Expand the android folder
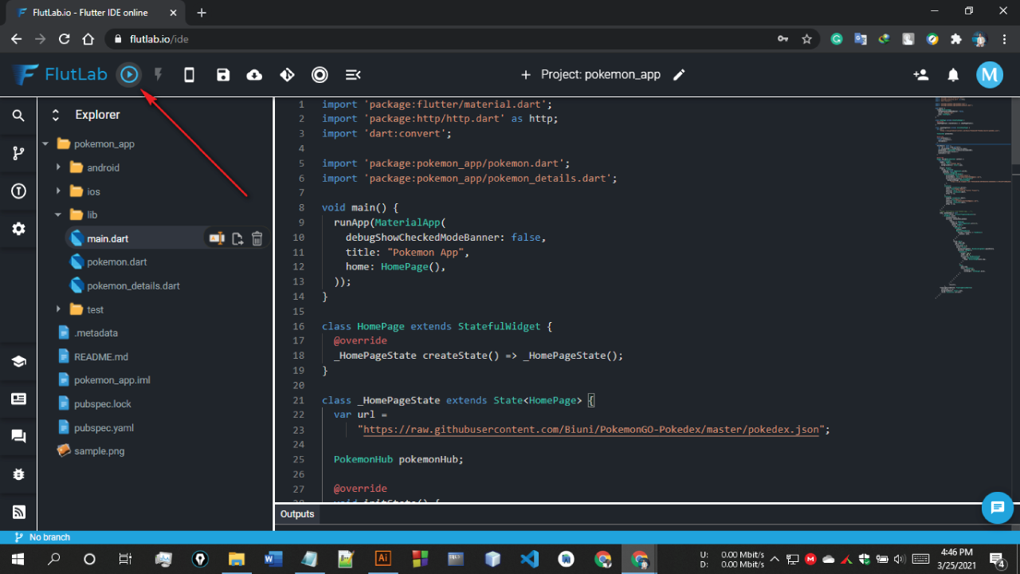This screenshot has height=574, width=1020. 57,167
